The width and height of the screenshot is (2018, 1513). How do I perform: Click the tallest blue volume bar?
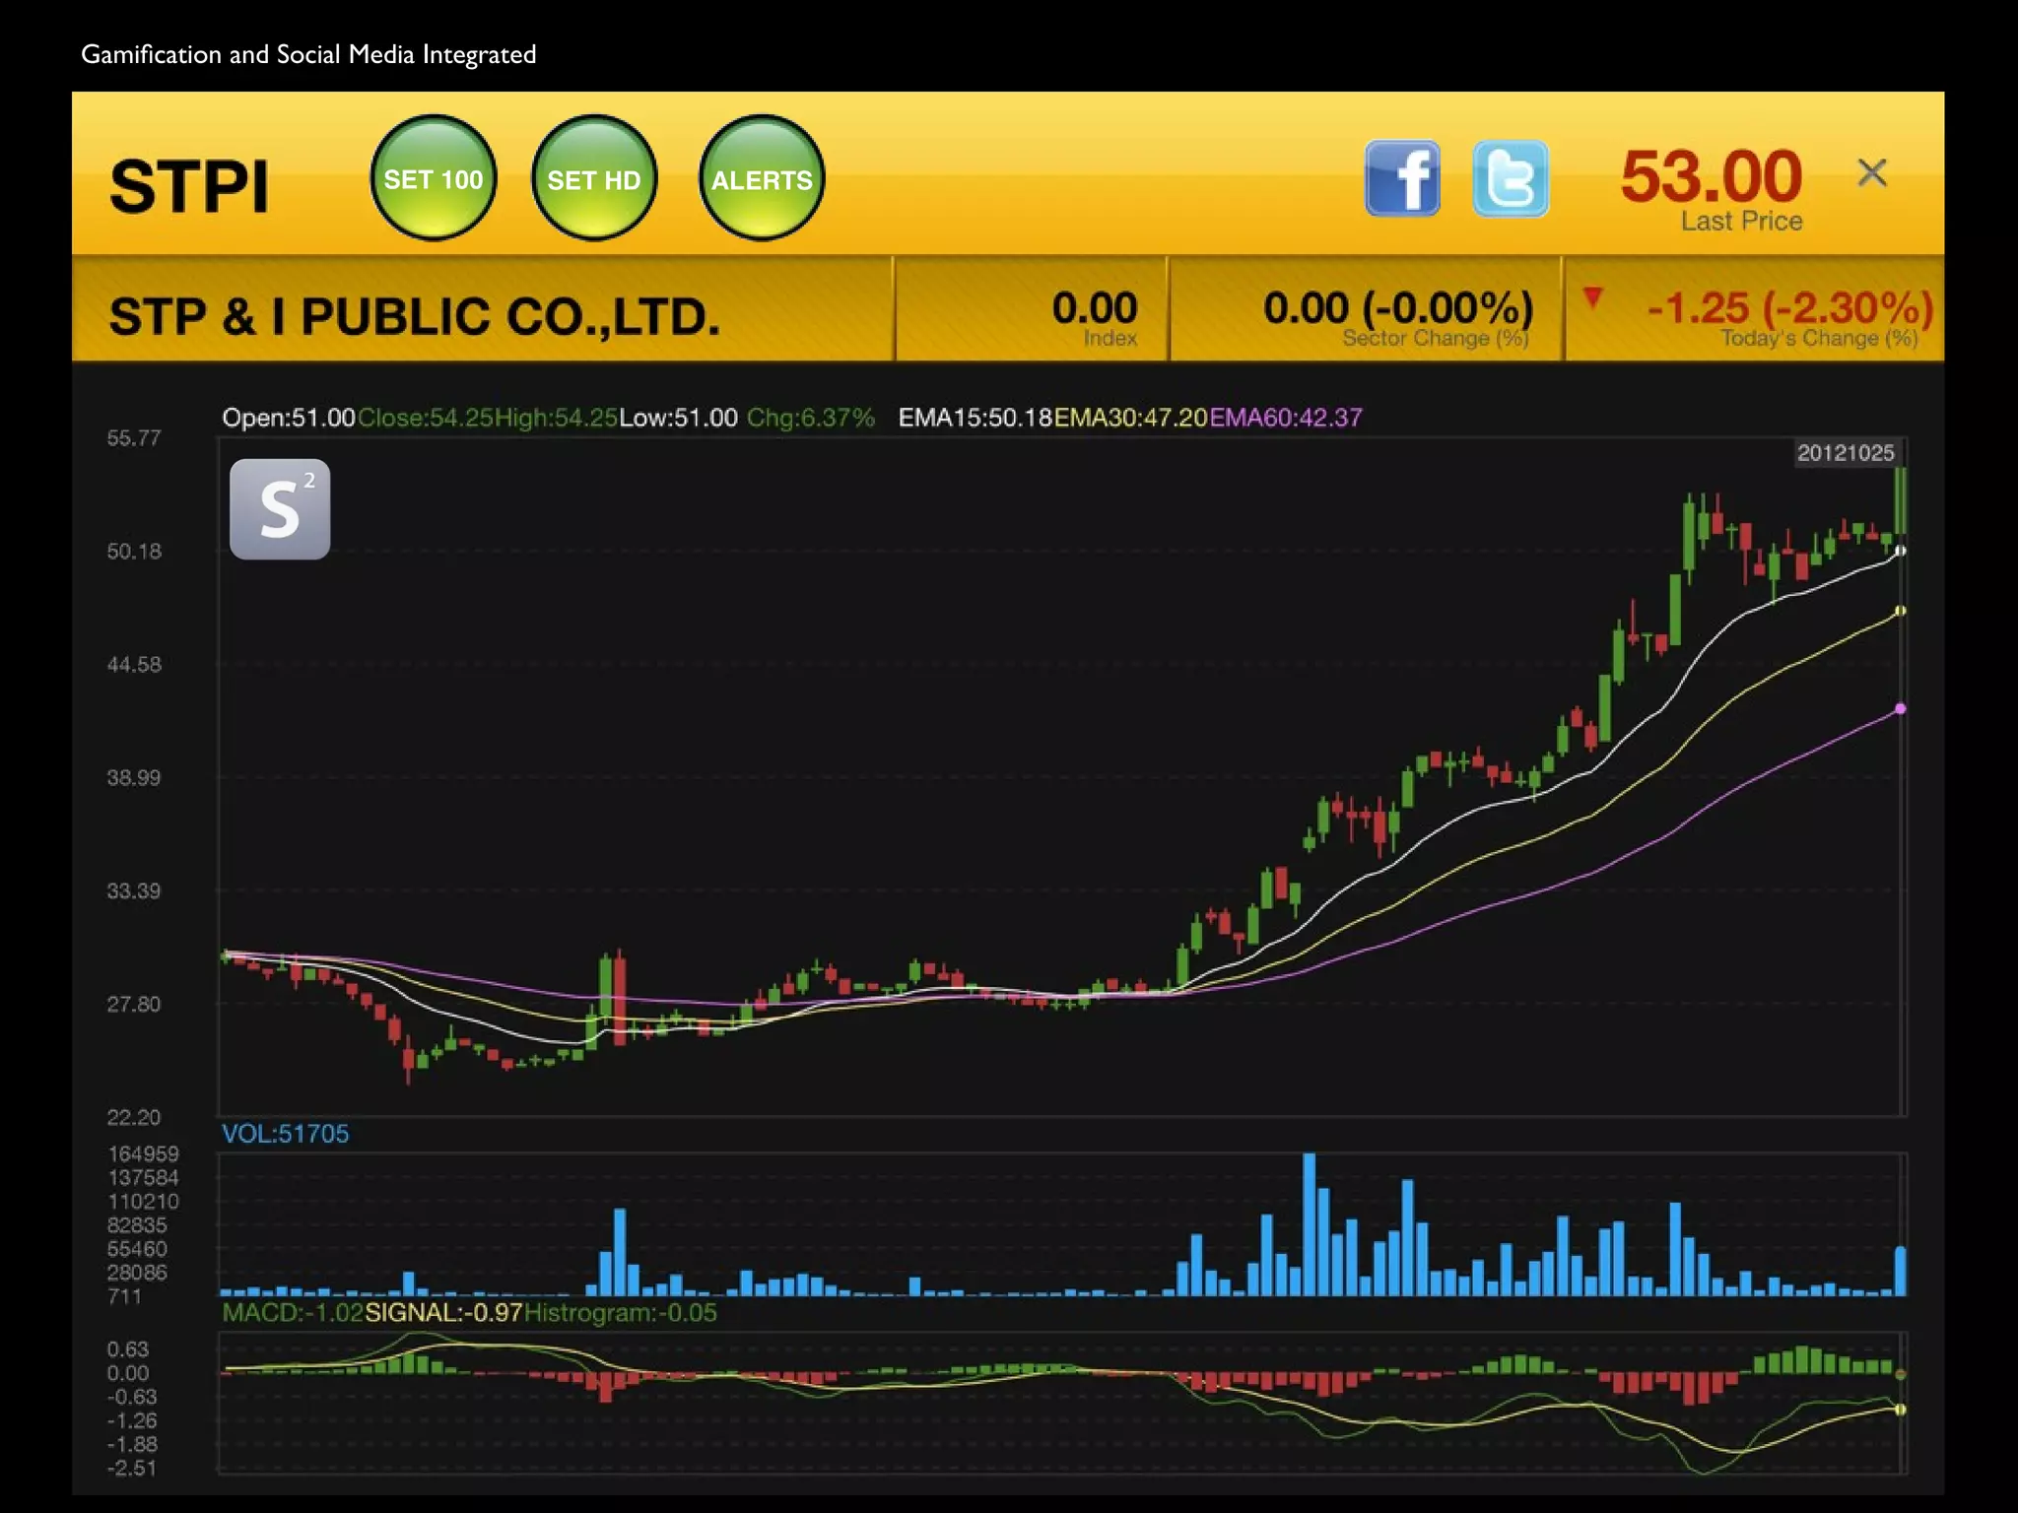tap(1310, 1223)
